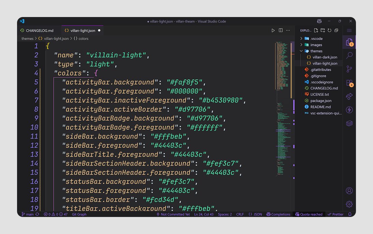Select indentation via Spaces: 2
Image resolution: width=373 pixels, height=234 pixels.
pos(225,214)
